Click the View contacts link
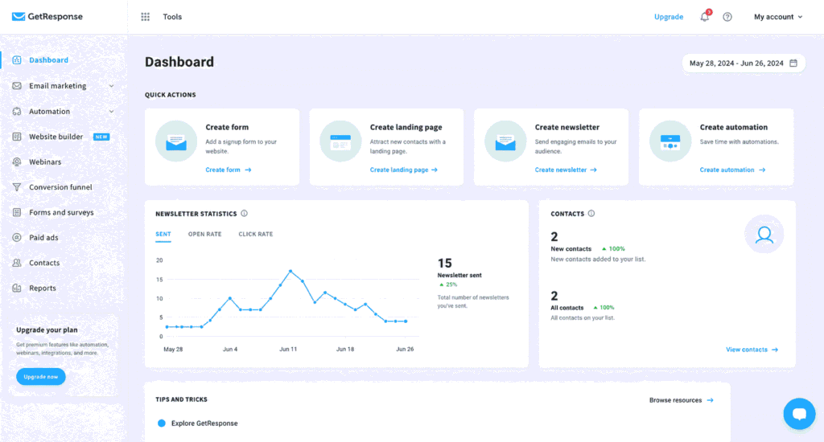Image resolution: width=824 pixels, height=442 pixels. coord(752,350)
